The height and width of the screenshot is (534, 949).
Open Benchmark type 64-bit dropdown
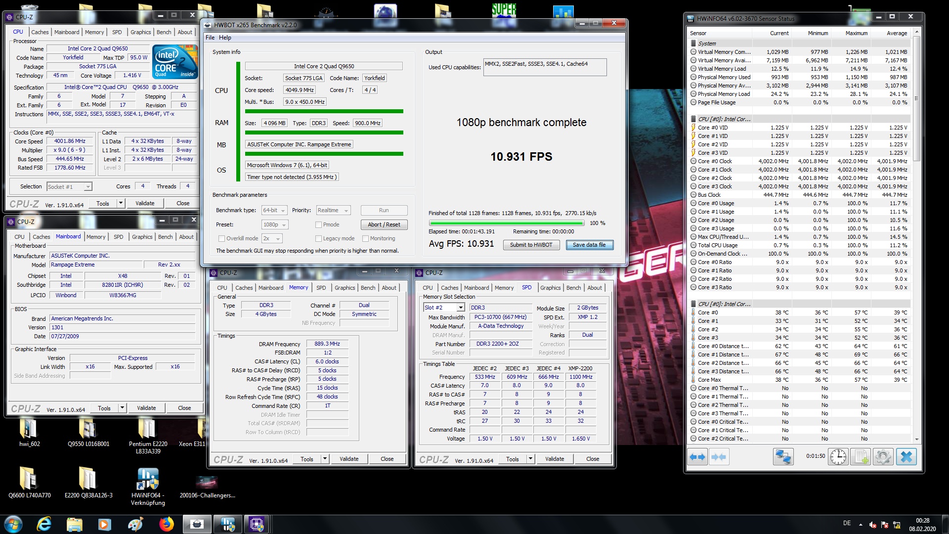point(274,210)
